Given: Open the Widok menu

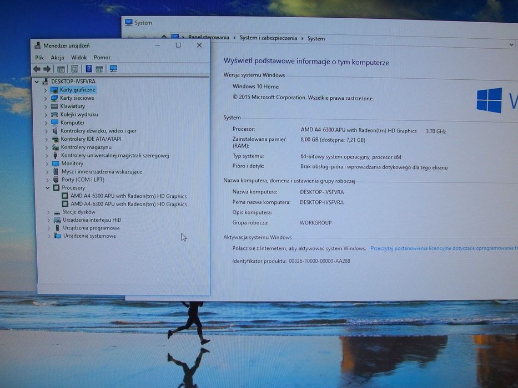Looking at the screenshot, I should 79,58.
